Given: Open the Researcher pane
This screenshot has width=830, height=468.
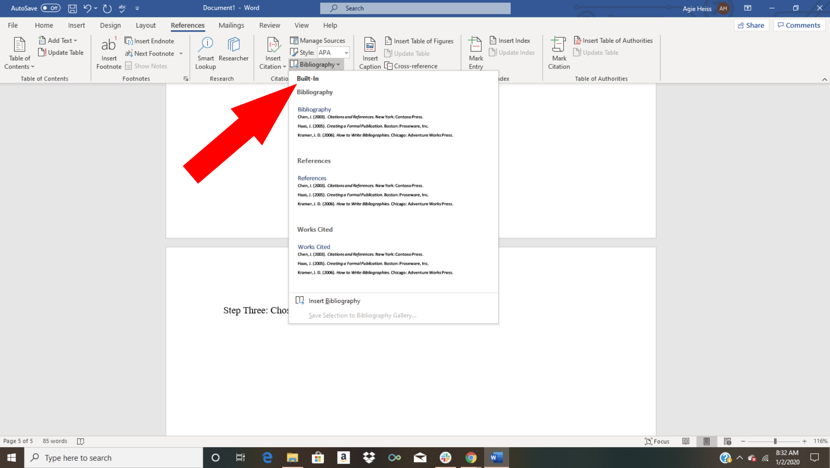Looking at the screenshot, I should click(234, 52).
